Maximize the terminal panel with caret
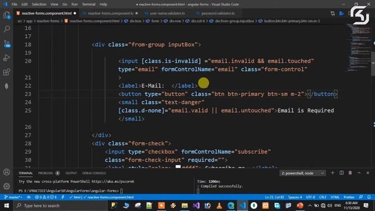This screenshot has width=375, height=211. [x=359, y=173]
